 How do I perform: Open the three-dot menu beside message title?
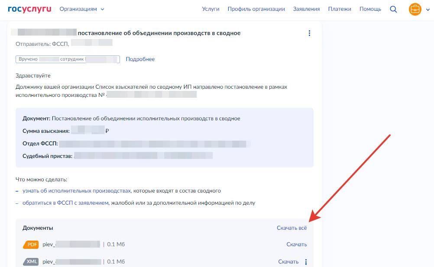pyautogui.click(x=309, y=33)
